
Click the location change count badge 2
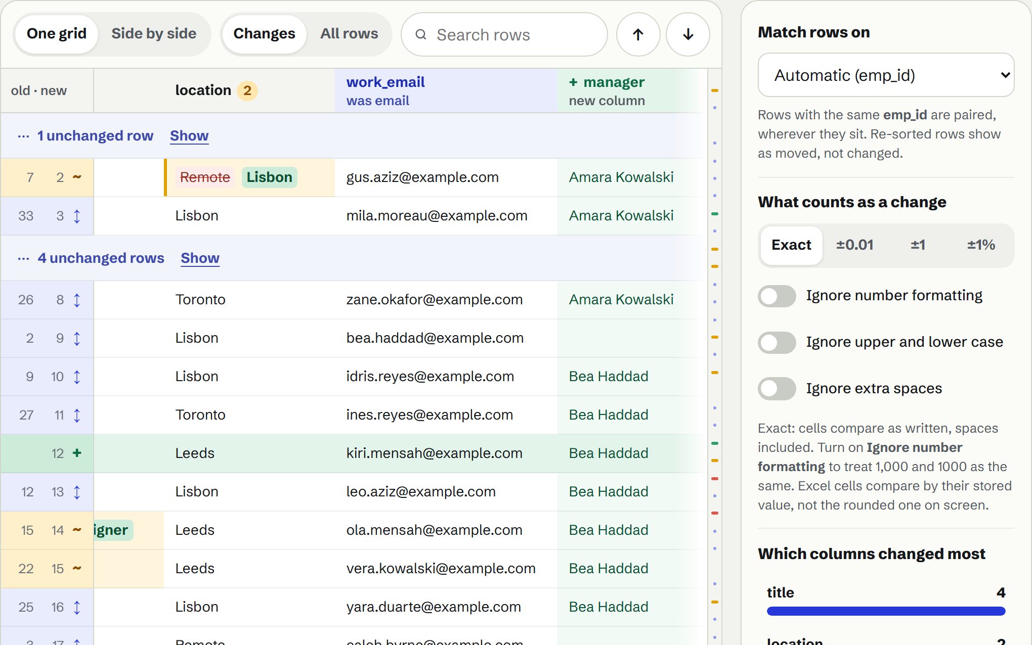[247, 90]
